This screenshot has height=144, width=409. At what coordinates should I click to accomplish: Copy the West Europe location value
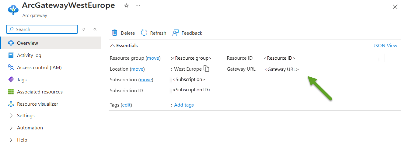point(206,69)
